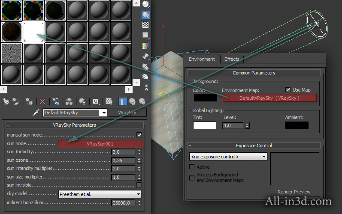
Task: Switch to the Effects tab
Action: pos(232,59)
